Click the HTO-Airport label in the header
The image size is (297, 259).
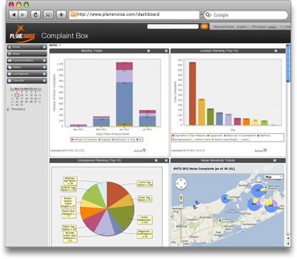[259, 26]
